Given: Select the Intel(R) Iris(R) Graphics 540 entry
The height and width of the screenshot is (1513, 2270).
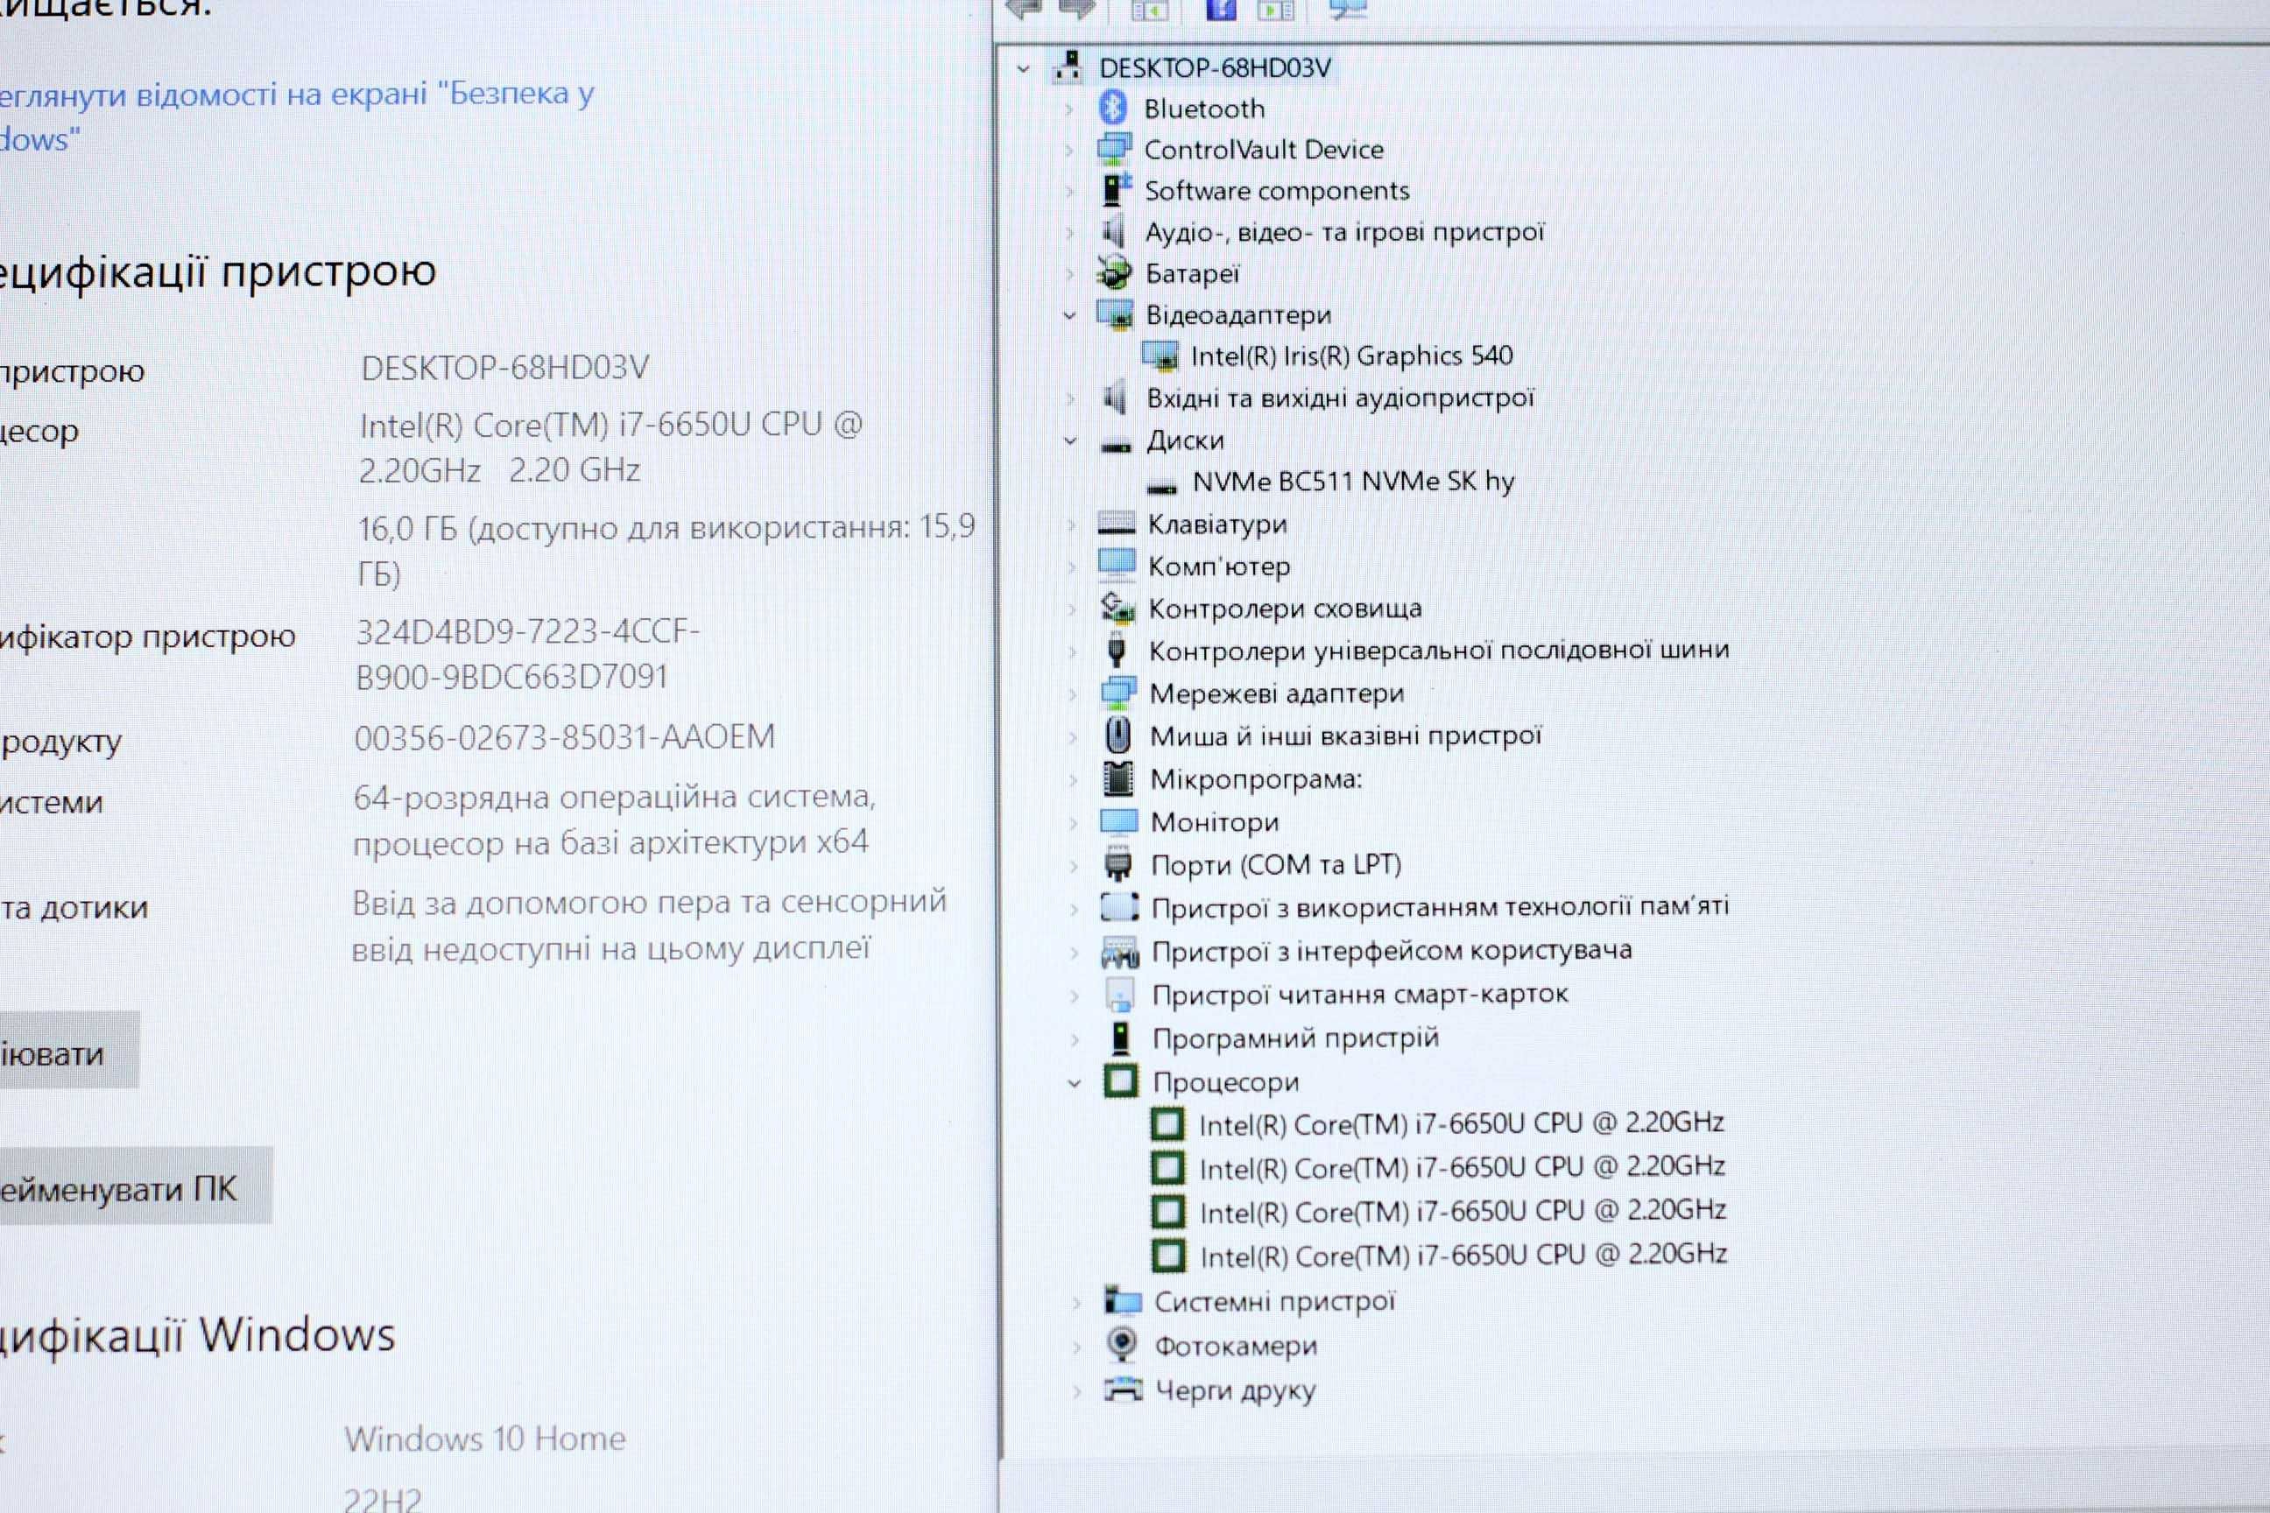Looking at the screenshot, I should click(x=1351, y=356).
